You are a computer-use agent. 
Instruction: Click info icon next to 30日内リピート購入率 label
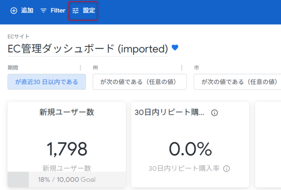coord(227,168)
